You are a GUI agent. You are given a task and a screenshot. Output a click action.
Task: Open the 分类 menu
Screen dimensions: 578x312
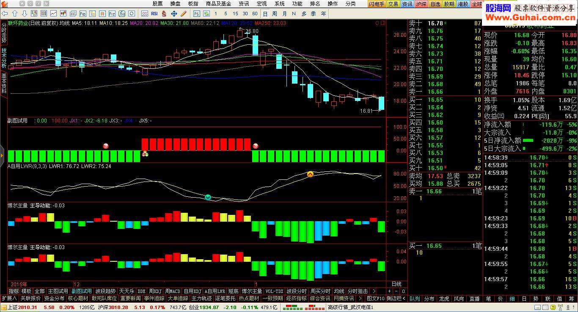(x=350, y=4)
